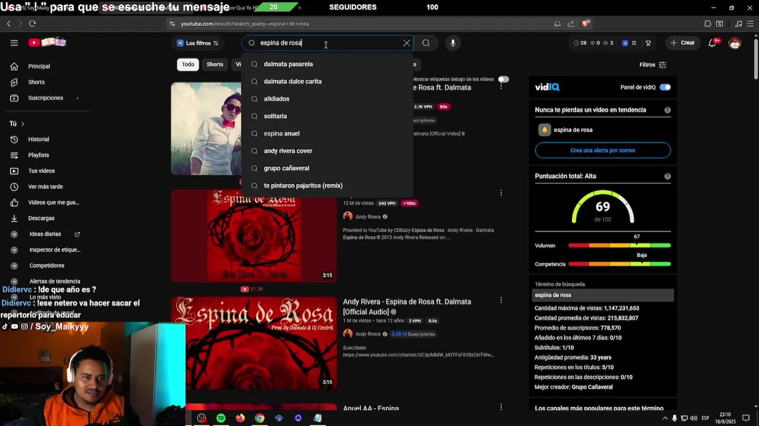The width and height of the screenshot is (759, 426).
Task: Click help icon beside Nunca te pierdas
Action: click(667, 110)
